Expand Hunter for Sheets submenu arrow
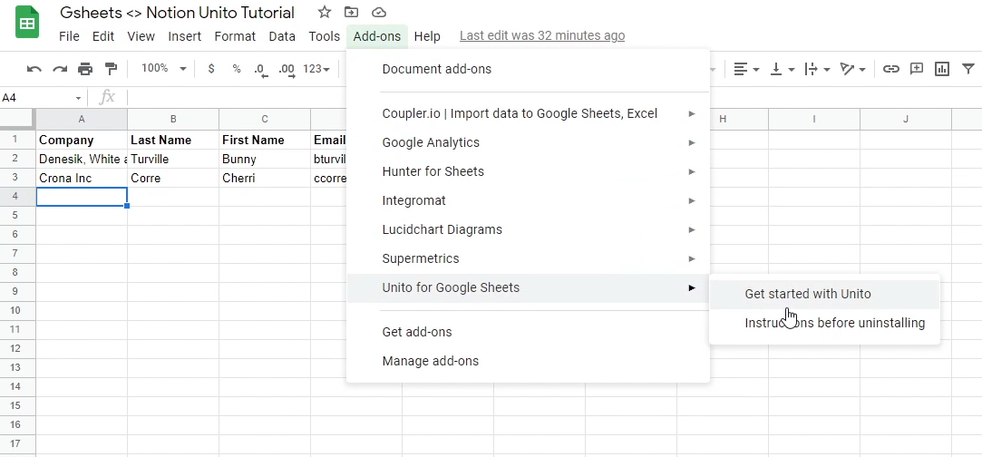 point(692,171)
